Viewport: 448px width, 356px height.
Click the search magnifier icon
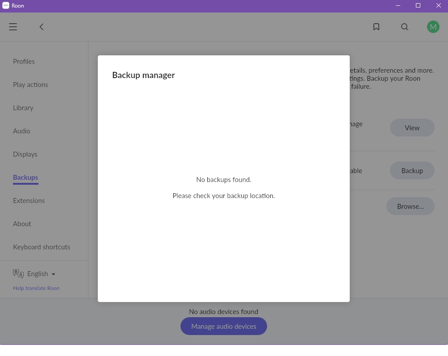405,27
